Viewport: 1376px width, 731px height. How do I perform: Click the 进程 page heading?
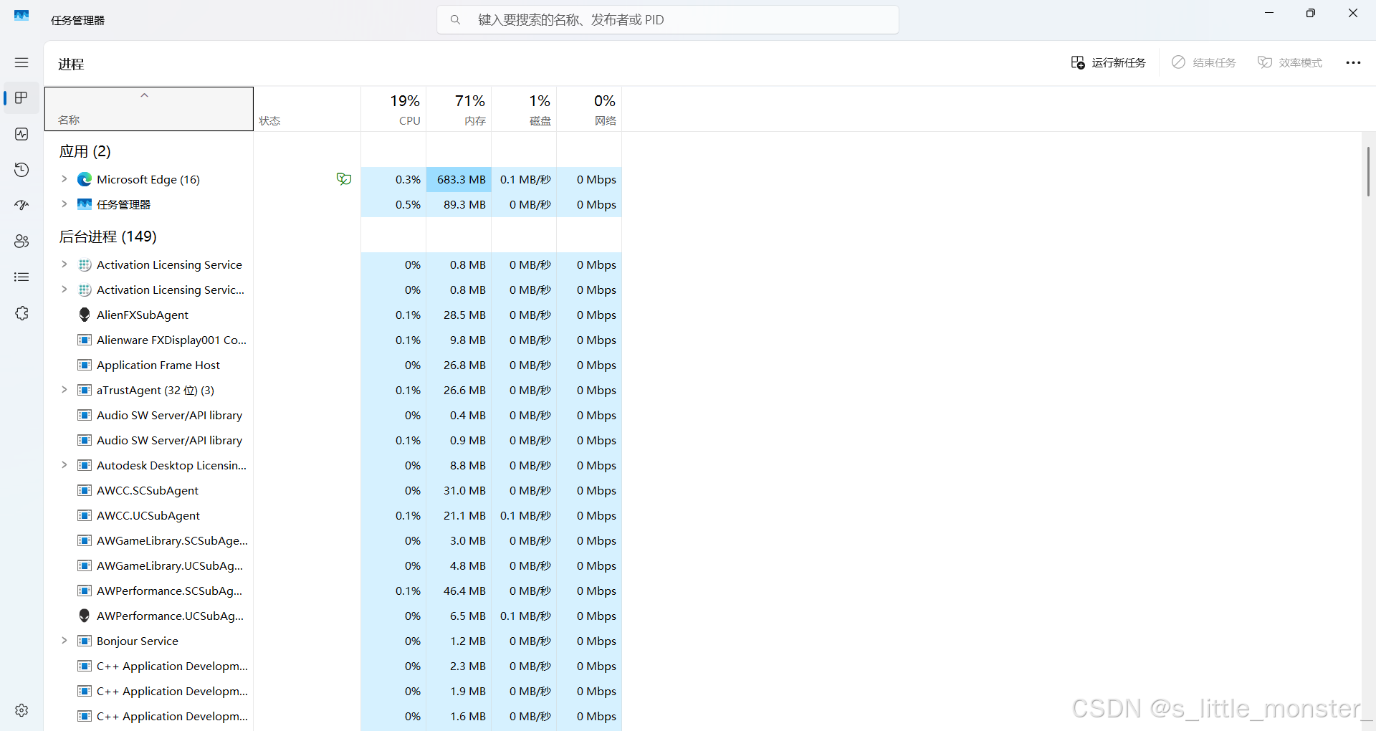click(x=71, y=64)
